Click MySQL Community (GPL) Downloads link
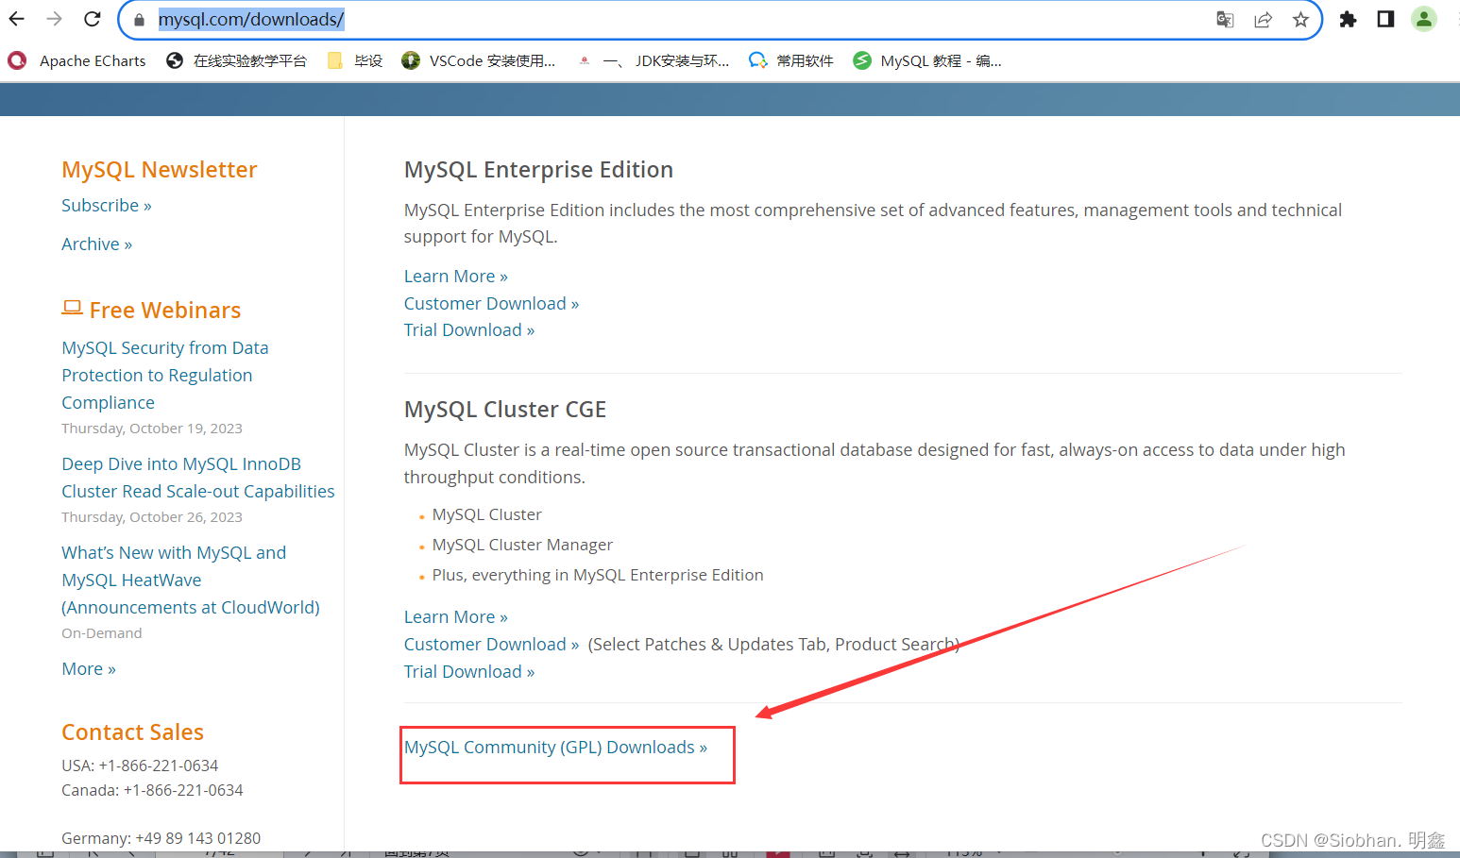 pyautogui.click(x=555, y=747)
